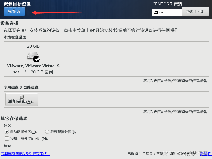Viewport: 212px width, 159px height.
Task: Select 我要配置分区(I) radio button
Action: click(x=47, y=132)
